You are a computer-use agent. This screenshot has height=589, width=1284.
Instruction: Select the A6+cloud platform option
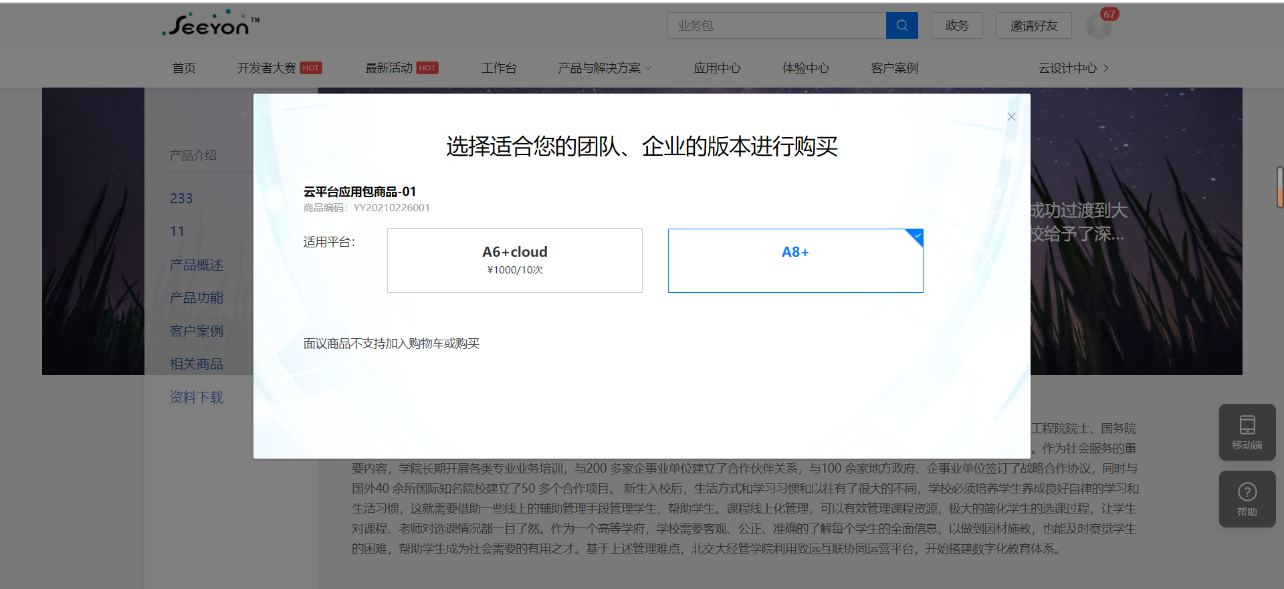[x=515, y=260]
